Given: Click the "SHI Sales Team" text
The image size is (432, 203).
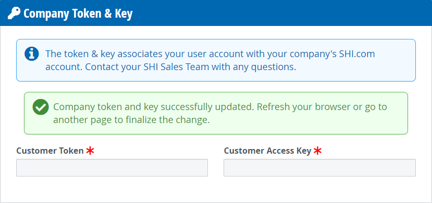Looking at the screenshot, I should point(176,67).
